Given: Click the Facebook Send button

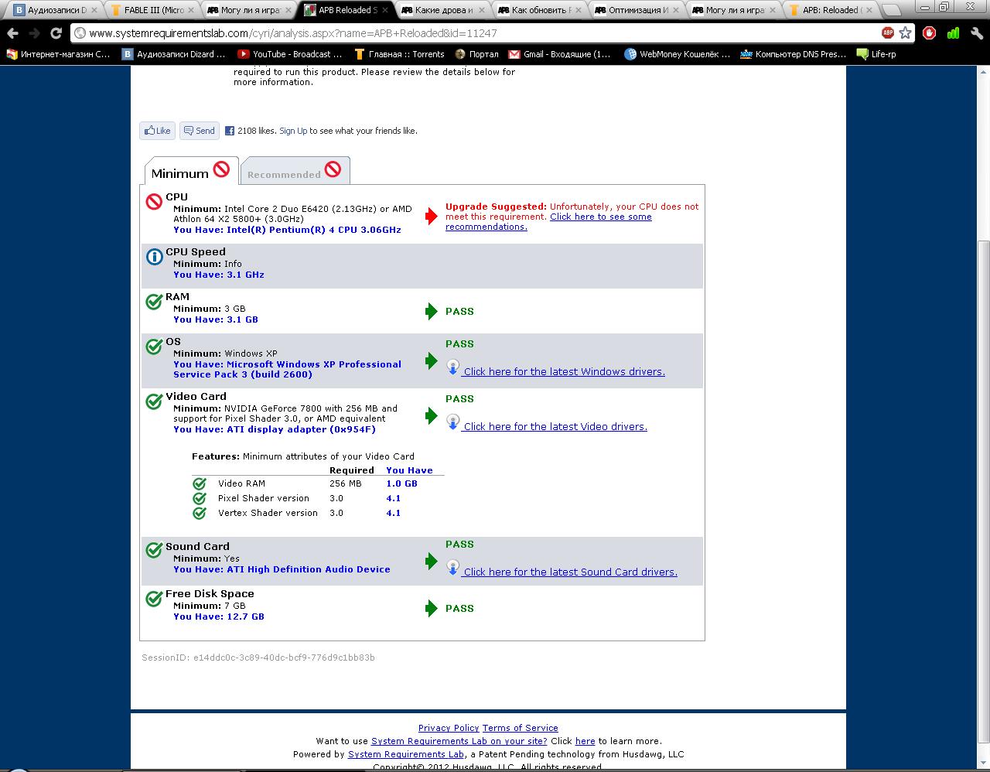Looking at the screenshot, I should pos(199,131).
